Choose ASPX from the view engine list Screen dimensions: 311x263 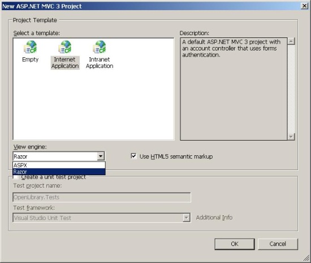(59, 165)
